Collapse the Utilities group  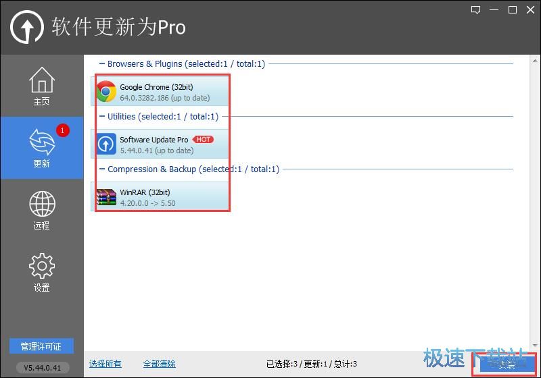coord(102,116)
